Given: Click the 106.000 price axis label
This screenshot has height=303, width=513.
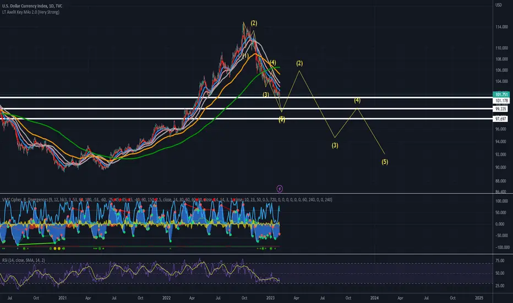Looking at the screenshot, I should click(501, 70).
